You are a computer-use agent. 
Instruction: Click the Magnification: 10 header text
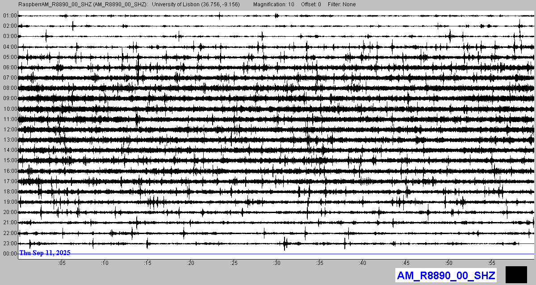click(273, 4)
